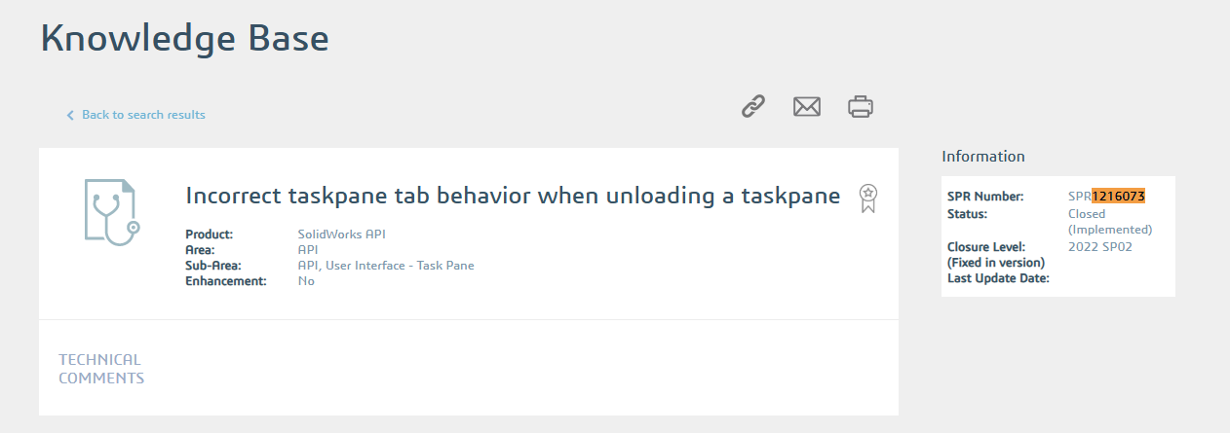The width and height of the screenshot is (1230, 433).
Task: Email this article using the envelope icon
Action: pos(807,106)
